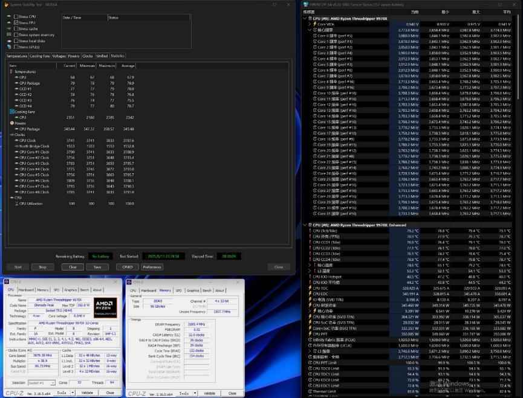Click the Core 0 clock icon in HWiNFO
Viewport: 523px width, 398px height.
(315, 36)
